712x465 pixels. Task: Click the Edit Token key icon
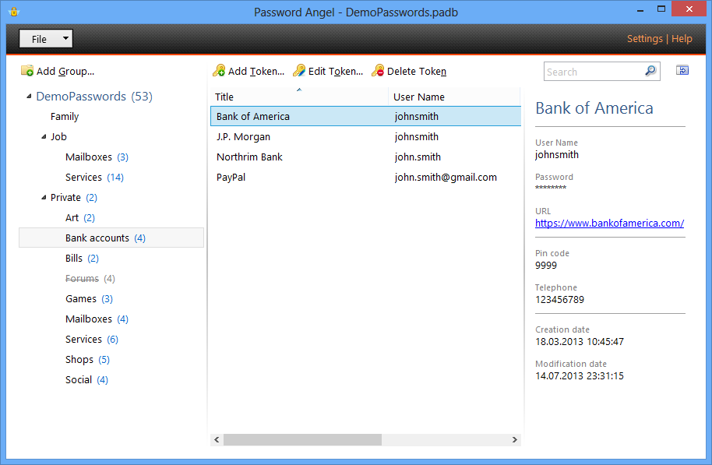coord(299,70)
